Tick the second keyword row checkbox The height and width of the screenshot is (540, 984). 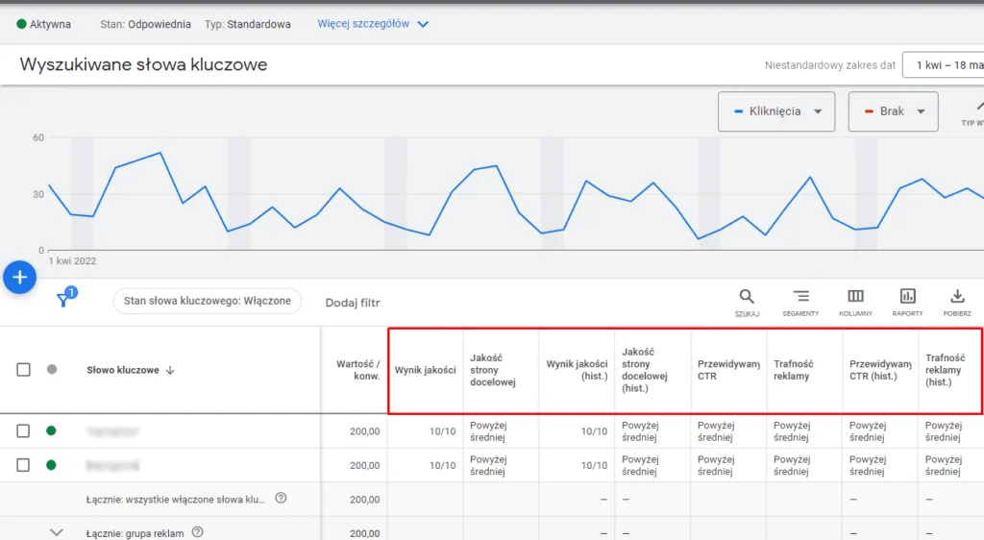(23, 465)
